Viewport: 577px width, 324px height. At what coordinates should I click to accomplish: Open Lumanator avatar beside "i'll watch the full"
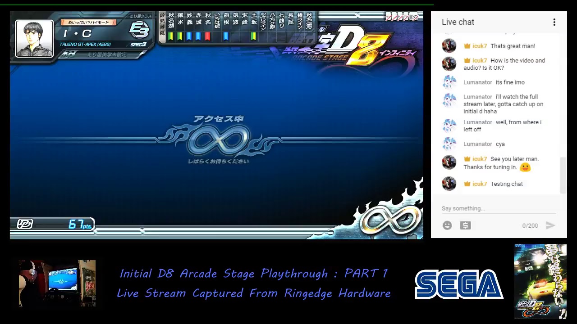coord(449,100)
